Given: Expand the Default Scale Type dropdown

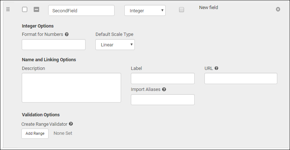Looking at the screenshot, I should pos(115,45).
